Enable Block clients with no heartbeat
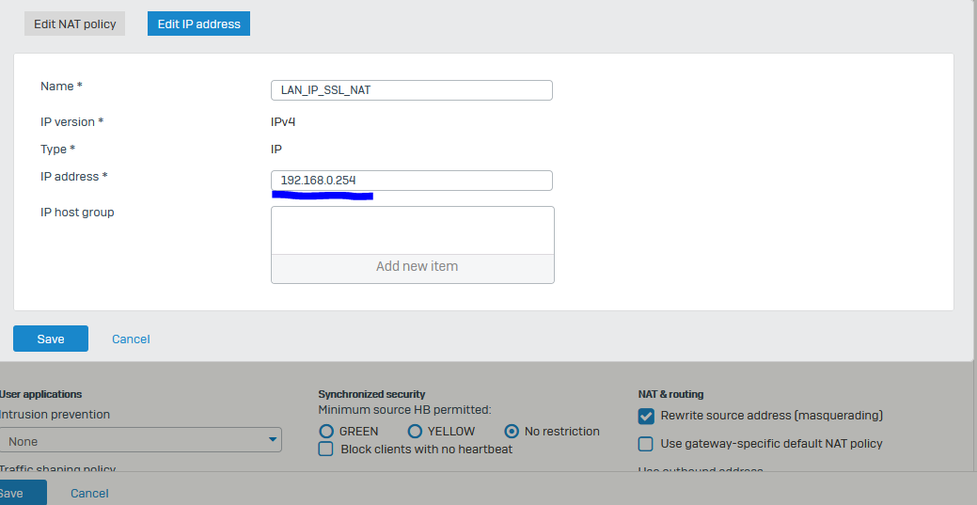Image resolution: width=977 pixels, height=505 pixels. click(326, 449)
